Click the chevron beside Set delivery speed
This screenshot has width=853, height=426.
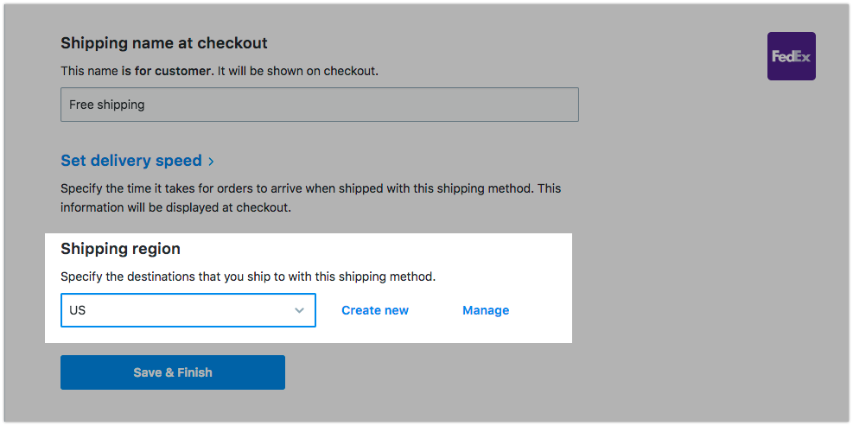pyautogui.click(x=211, y=161)
